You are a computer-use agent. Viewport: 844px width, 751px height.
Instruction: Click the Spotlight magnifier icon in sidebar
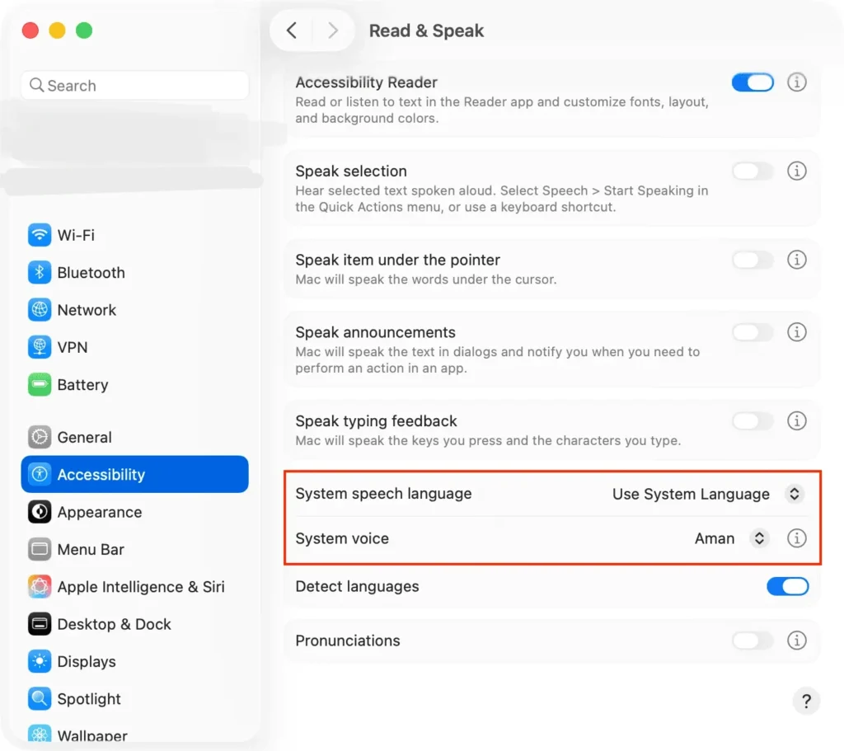pyautogui.click(x=40, y=699)
